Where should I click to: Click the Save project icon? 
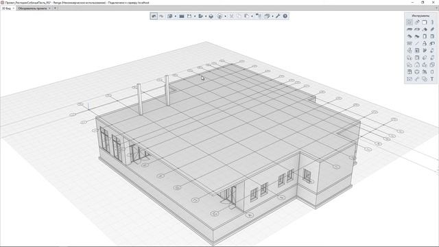pyautogui.click(x=189, y=16)
